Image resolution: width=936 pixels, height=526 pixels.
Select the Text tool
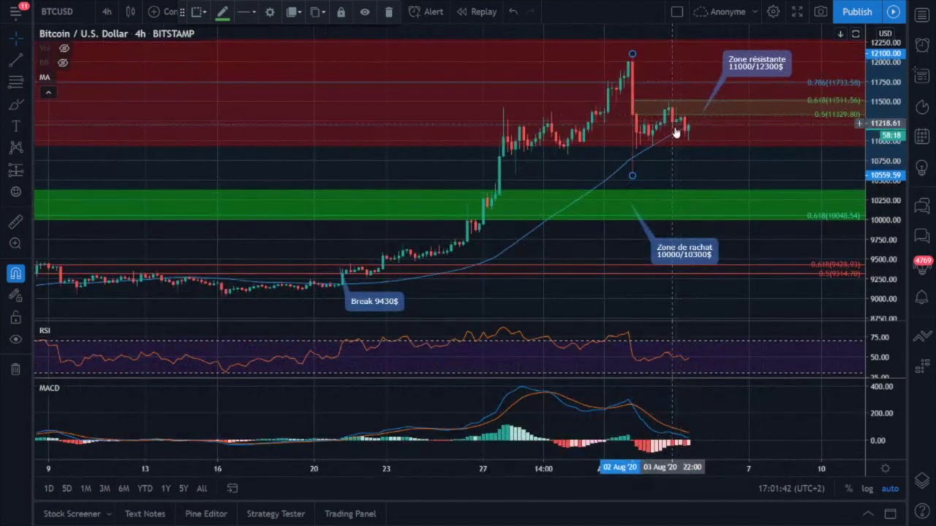coord(16,126)
